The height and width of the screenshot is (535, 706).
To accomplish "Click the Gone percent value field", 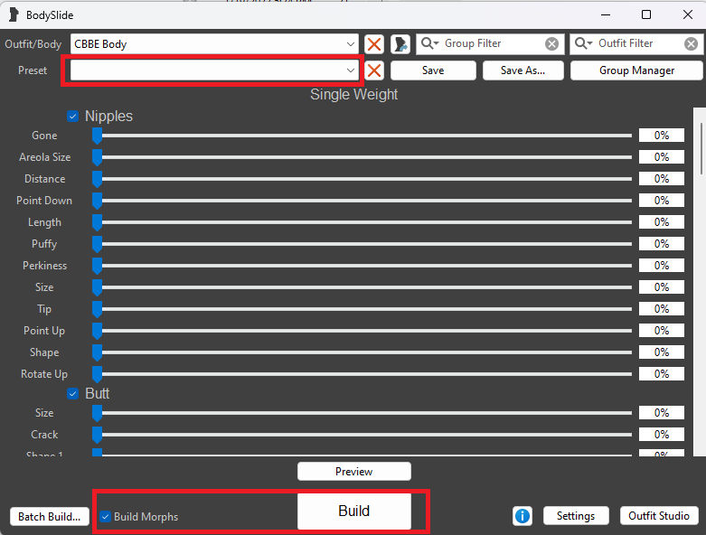I will pyautogui.click(x=662, y=136).
